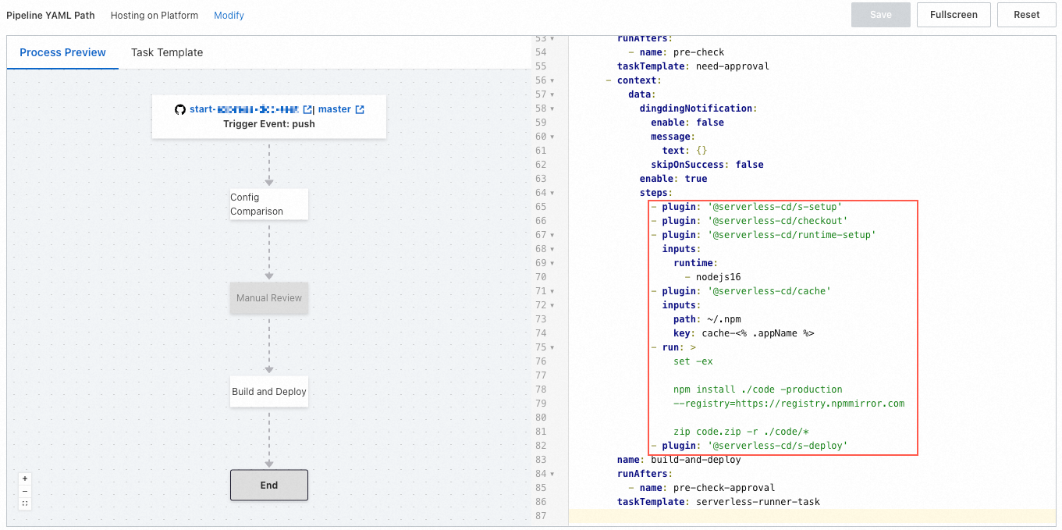
Task: Select the Build and Deploy node
Action: click(x=268, y=391)
